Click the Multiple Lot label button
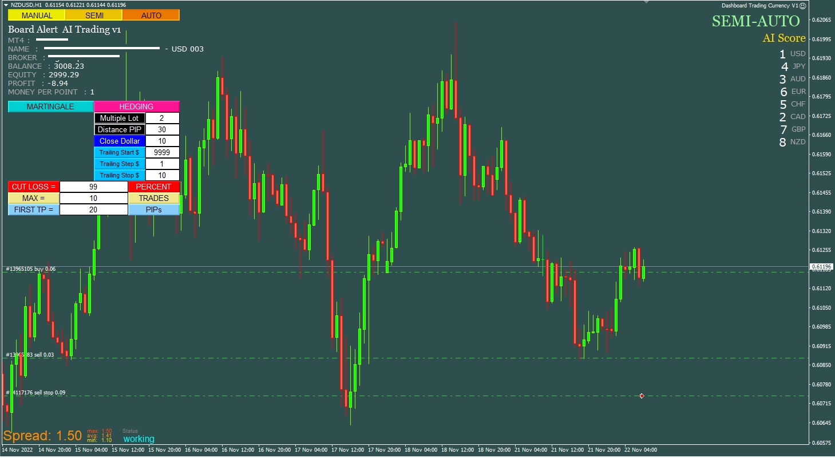 (x=120, y=118)
